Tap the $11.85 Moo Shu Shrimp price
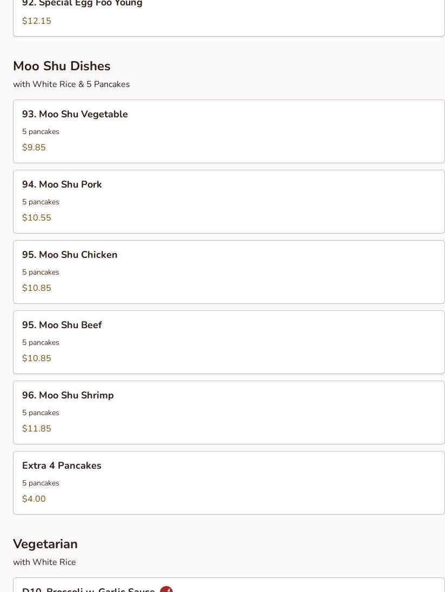The width and height of the screenshot is (445, 592). (37, 429)
